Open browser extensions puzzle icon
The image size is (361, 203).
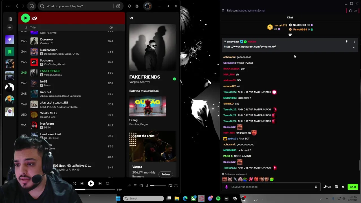(x=351, y=11)
